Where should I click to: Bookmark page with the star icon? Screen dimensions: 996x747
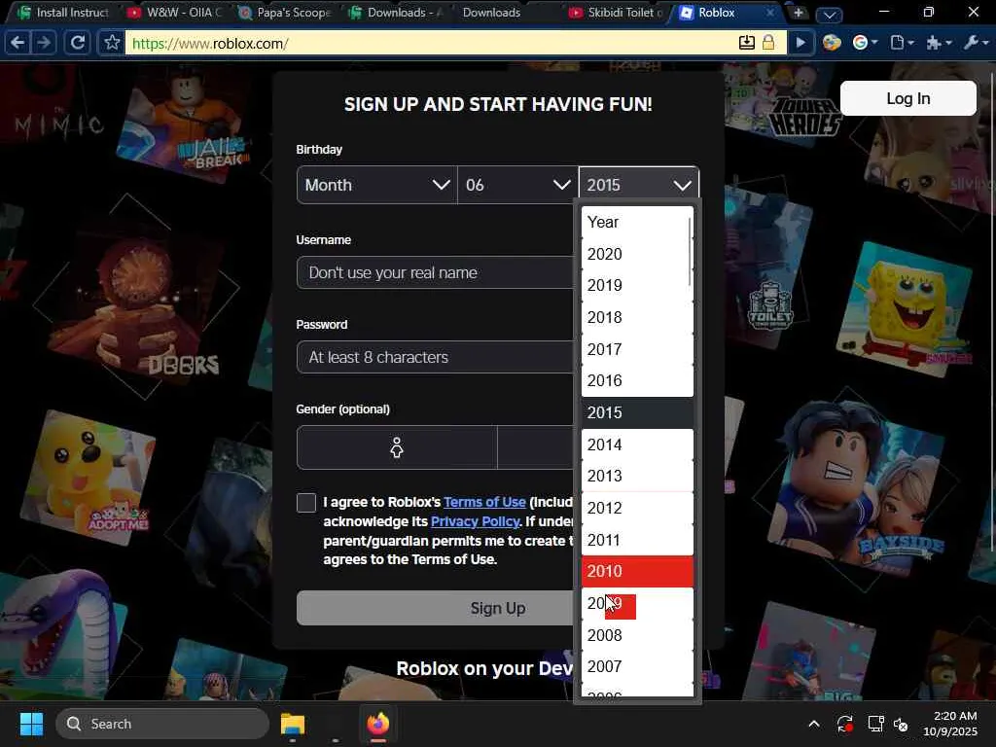click(112, 43)
